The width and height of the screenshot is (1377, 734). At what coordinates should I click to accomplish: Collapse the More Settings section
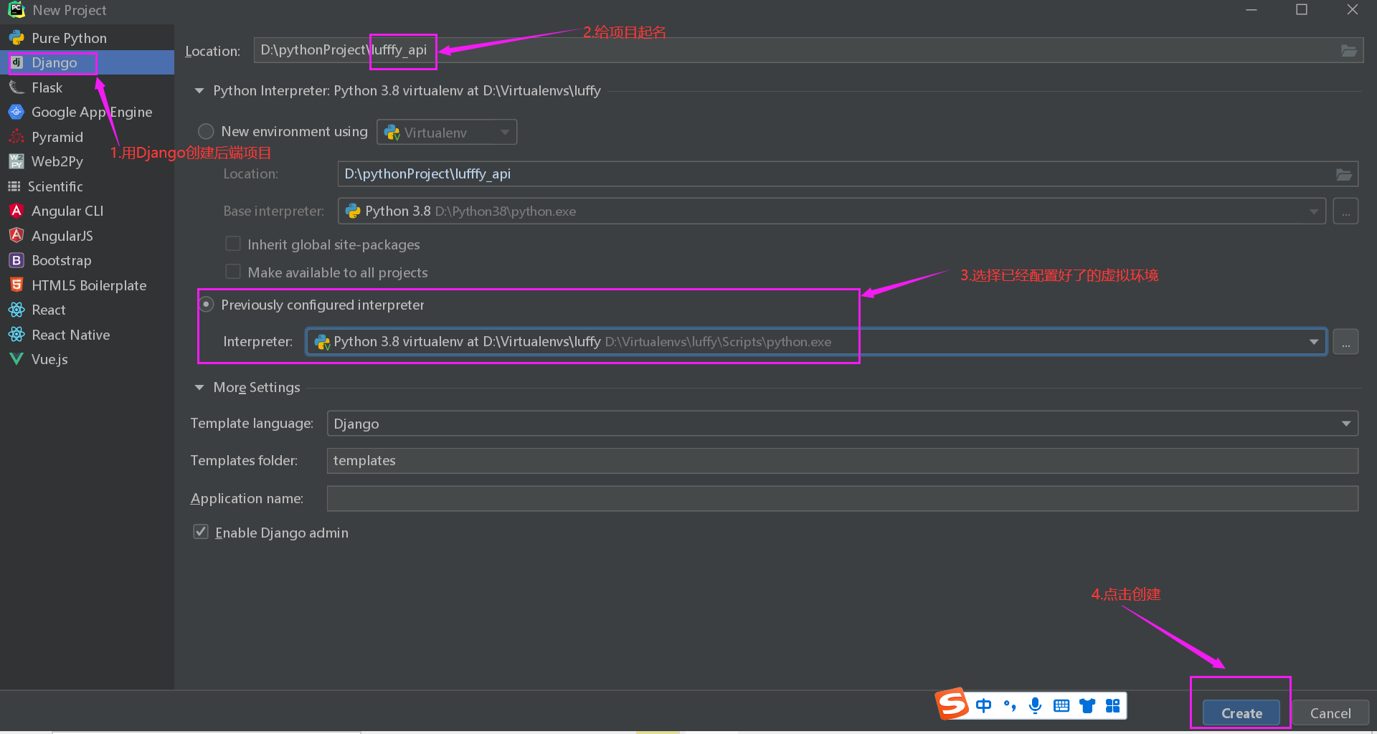(x=199, y=388)
